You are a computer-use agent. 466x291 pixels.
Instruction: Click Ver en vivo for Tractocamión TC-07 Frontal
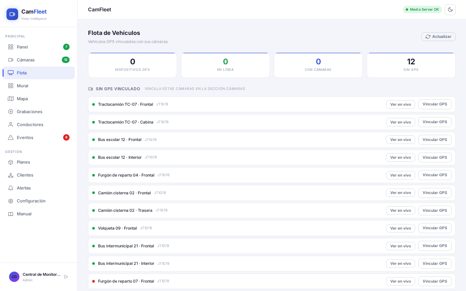click(400, 104)
